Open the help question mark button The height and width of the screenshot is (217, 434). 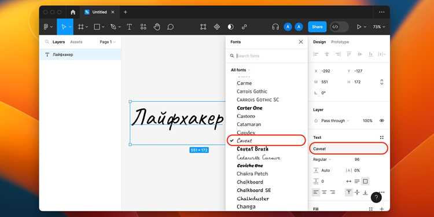(x=376, y=197)
